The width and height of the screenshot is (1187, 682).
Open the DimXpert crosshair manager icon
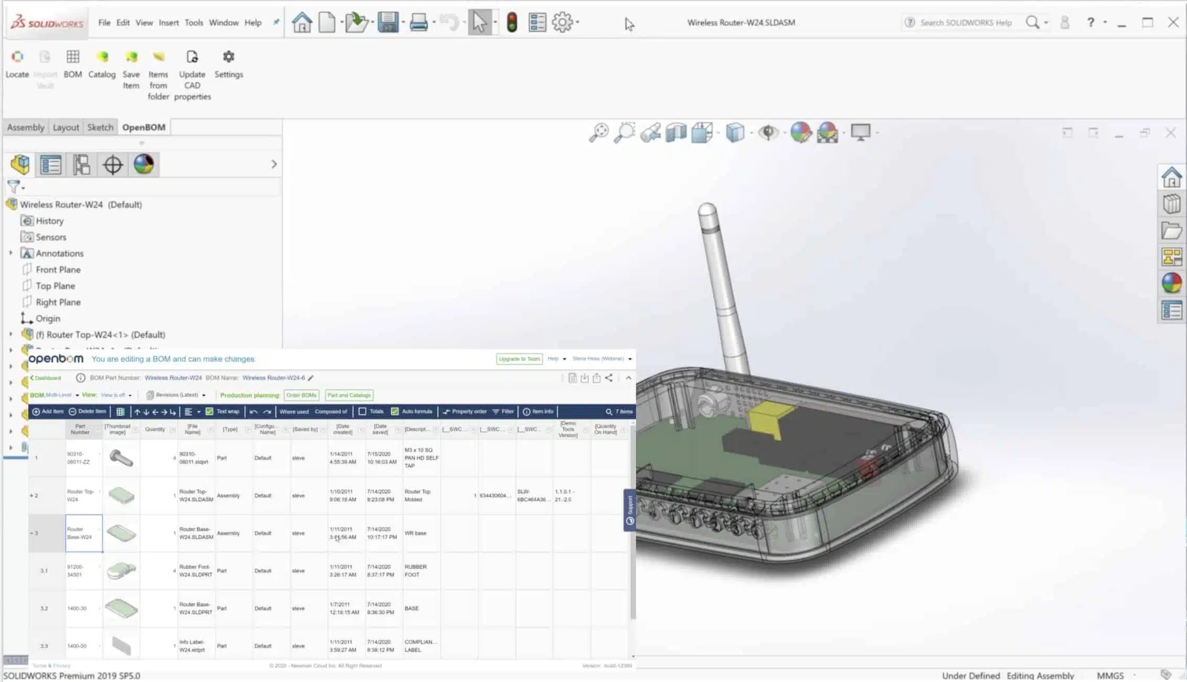[x=112, y=165]
